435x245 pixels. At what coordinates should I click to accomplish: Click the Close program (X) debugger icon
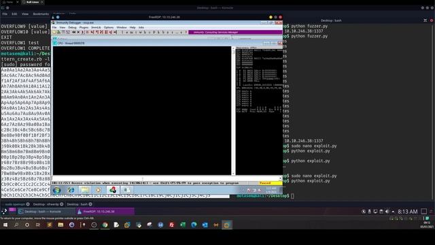point(79,32)
